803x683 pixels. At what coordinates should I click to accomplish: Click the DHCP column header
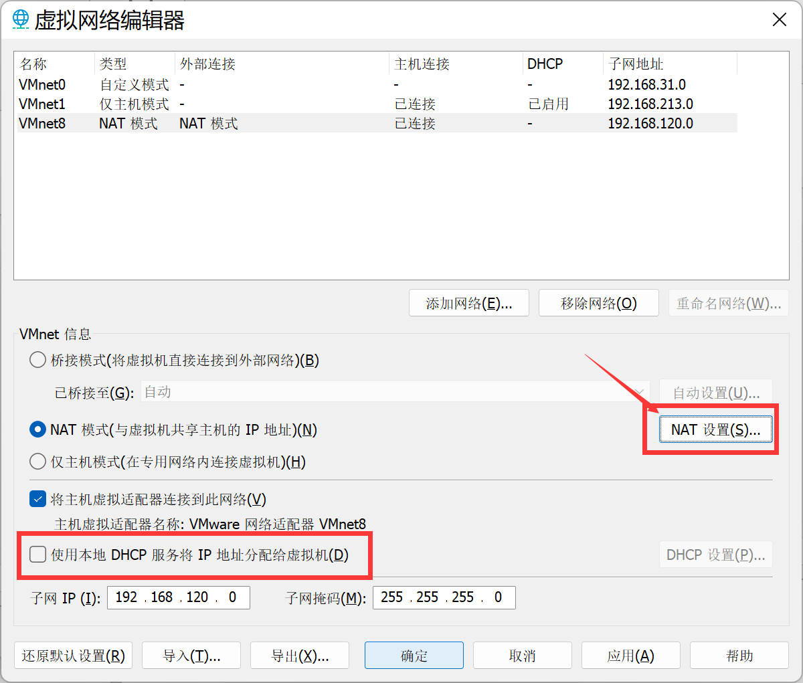(563, 64)
